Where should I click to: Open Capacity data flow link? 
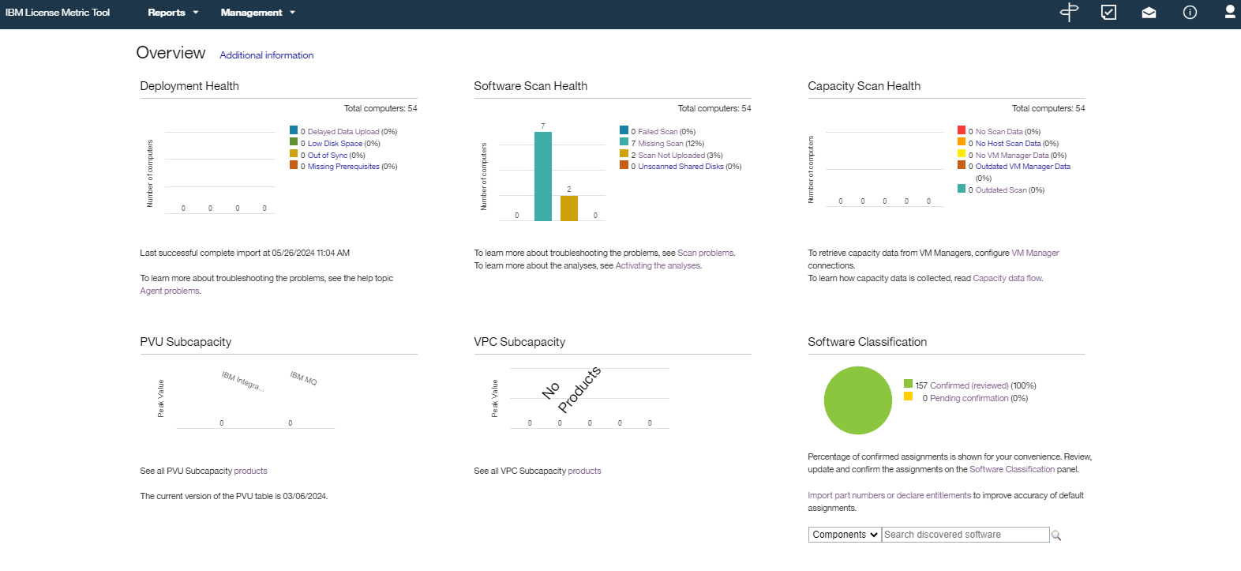(1007, 279)
